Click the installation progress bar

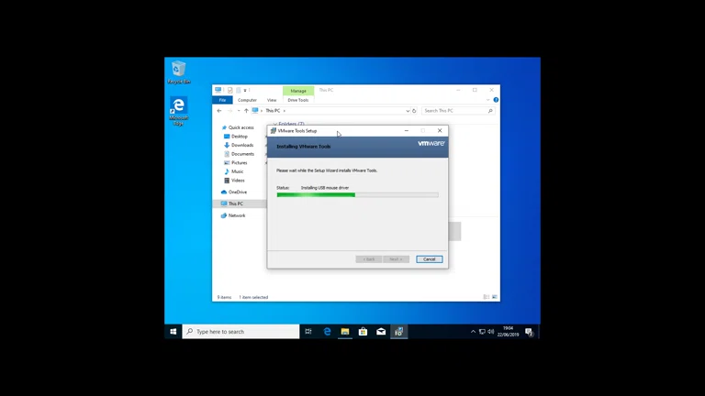pos(357,194)
